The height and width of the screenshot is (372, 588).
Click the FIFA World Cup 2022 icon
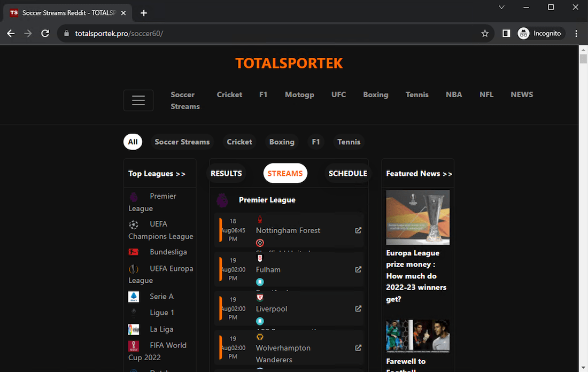click(x=134, y=346)
